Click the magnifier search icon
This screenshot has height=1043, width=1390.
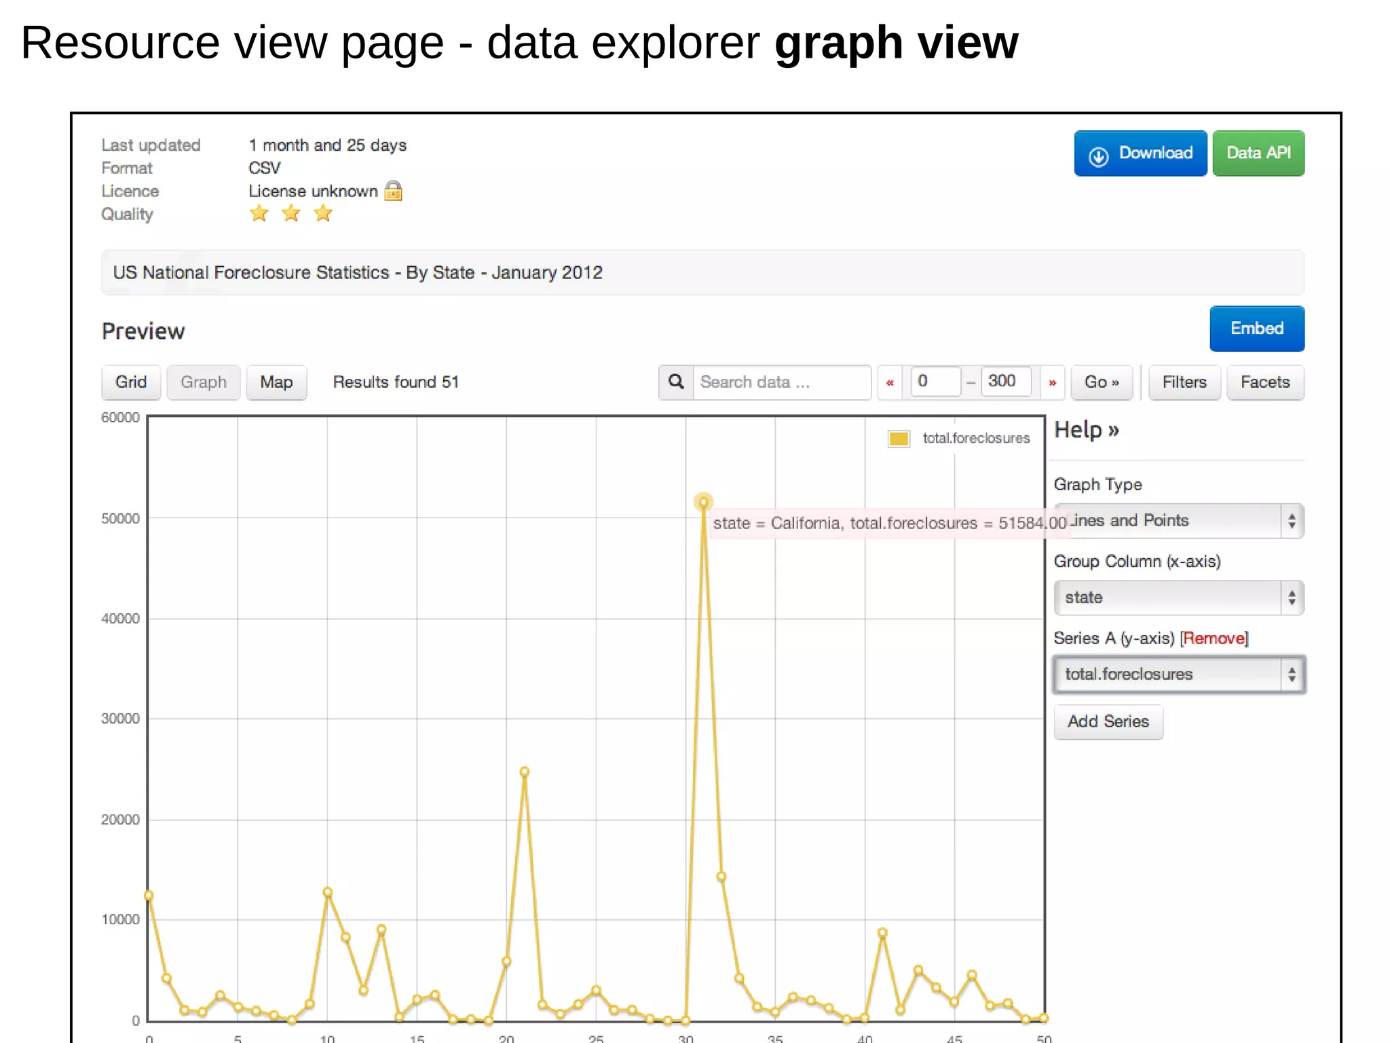coord(675,382)
